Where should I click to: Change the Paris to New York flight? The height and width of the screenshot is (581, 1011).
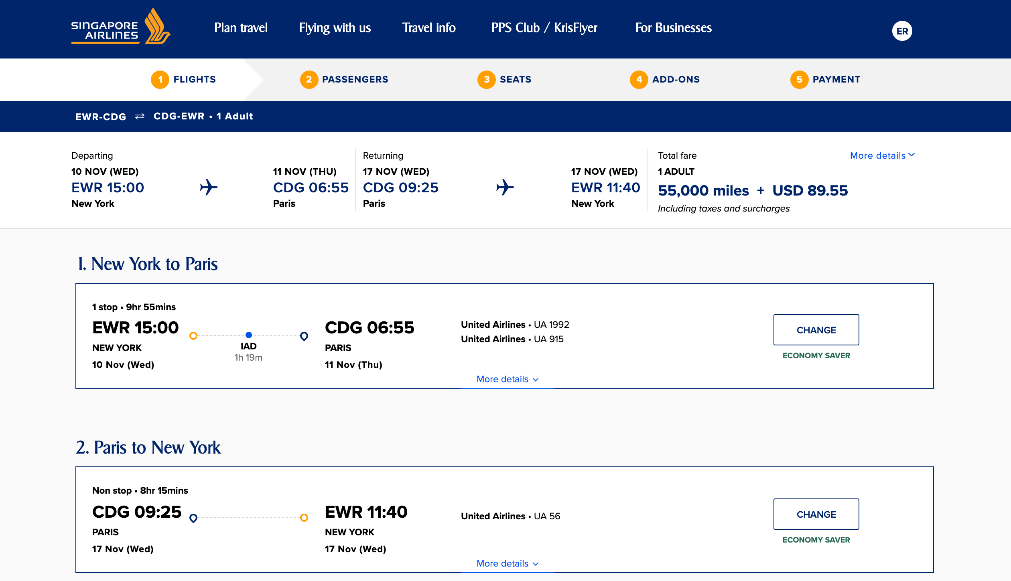coord(816,514)
